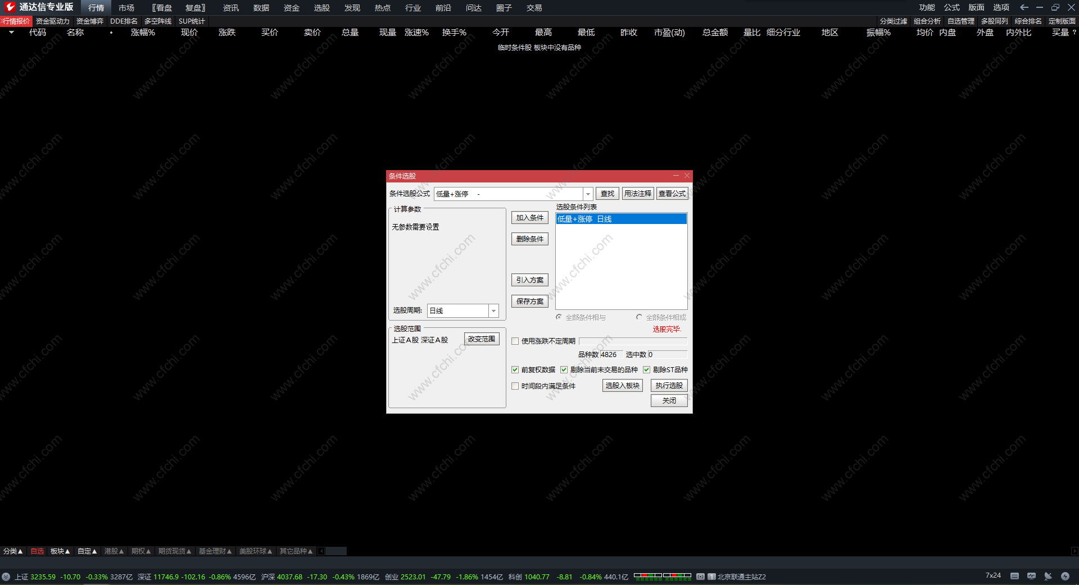Image resolution: width=1079 pixels, height=585 pixels.
Task: Open the 资讯 top menu tab
Action: tap(231, 8)
